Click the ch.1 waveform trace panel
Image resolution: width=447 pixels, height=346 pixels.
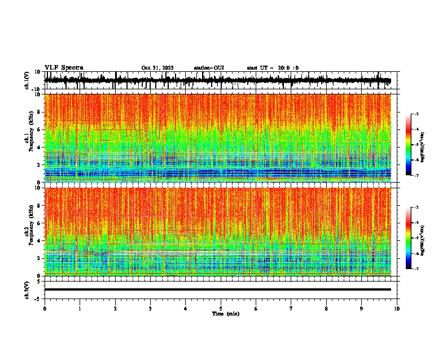[220, 80]
